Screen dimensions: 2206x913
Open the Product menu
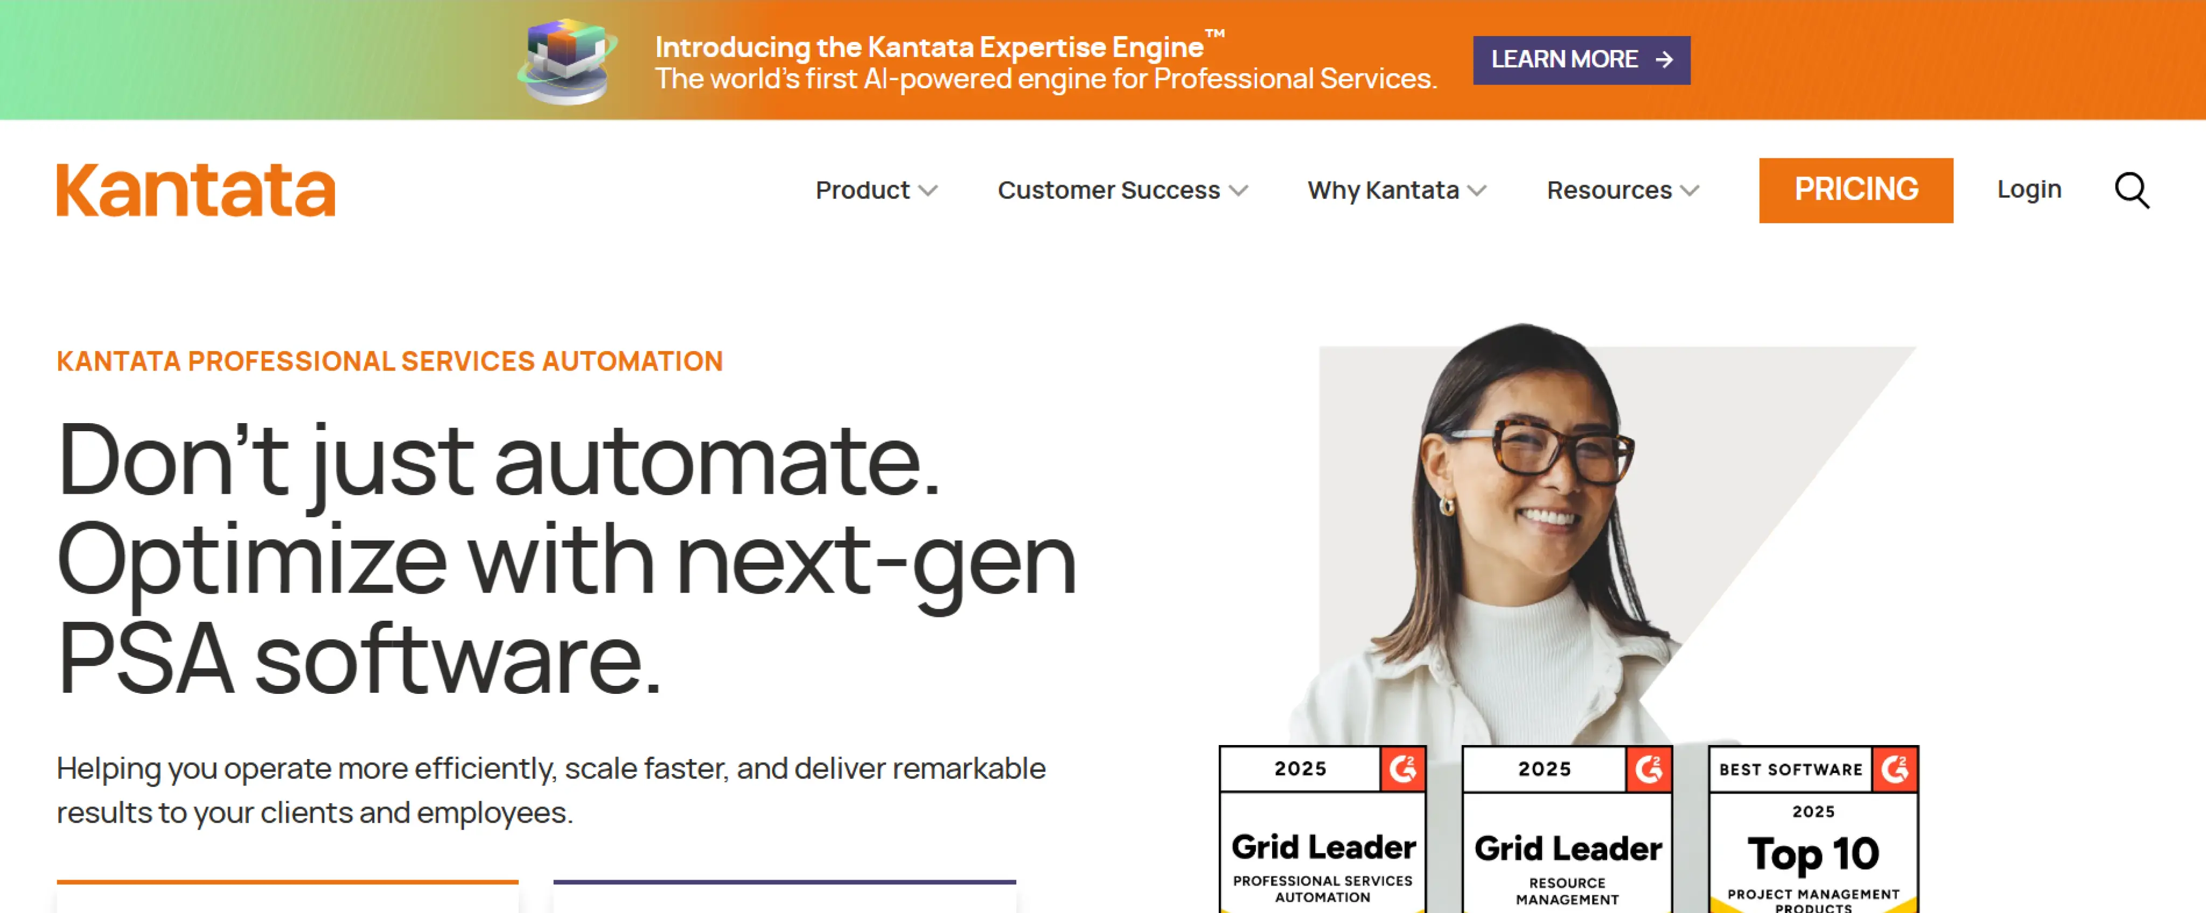pos(862,190)
